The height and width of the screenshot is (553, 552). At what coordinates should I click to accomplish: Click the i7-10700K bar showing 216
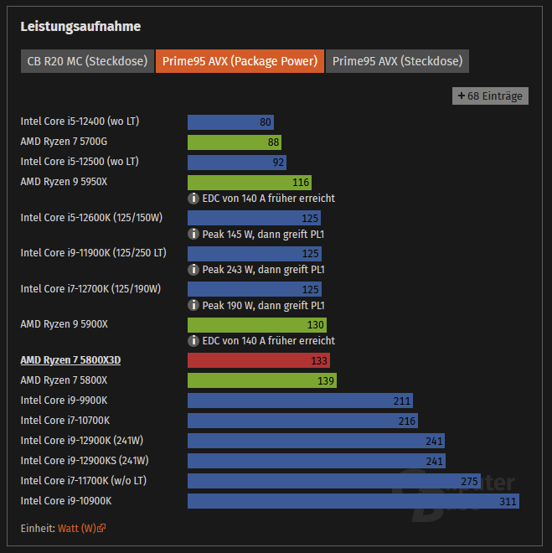point(302,421)
